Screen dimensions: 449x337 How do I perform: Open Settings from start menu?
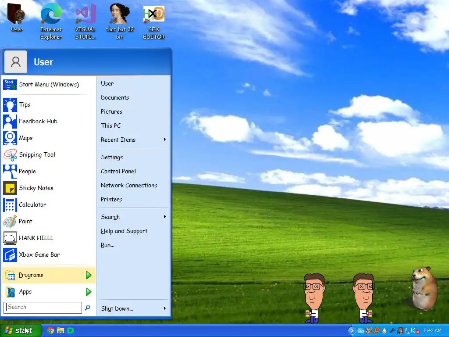tap(133, 158)
